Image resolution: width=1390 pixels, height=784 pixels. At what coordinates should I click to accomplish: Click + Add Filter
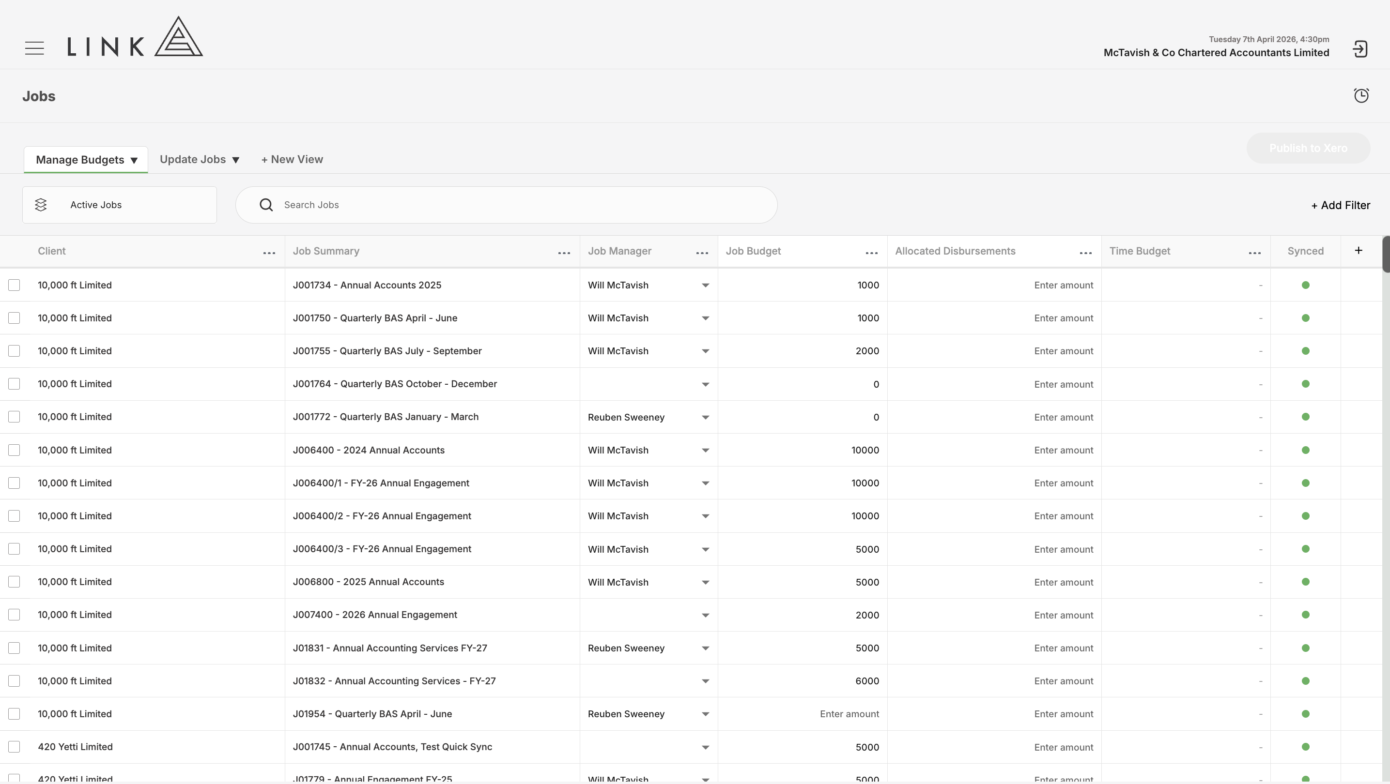(1341, 205)
